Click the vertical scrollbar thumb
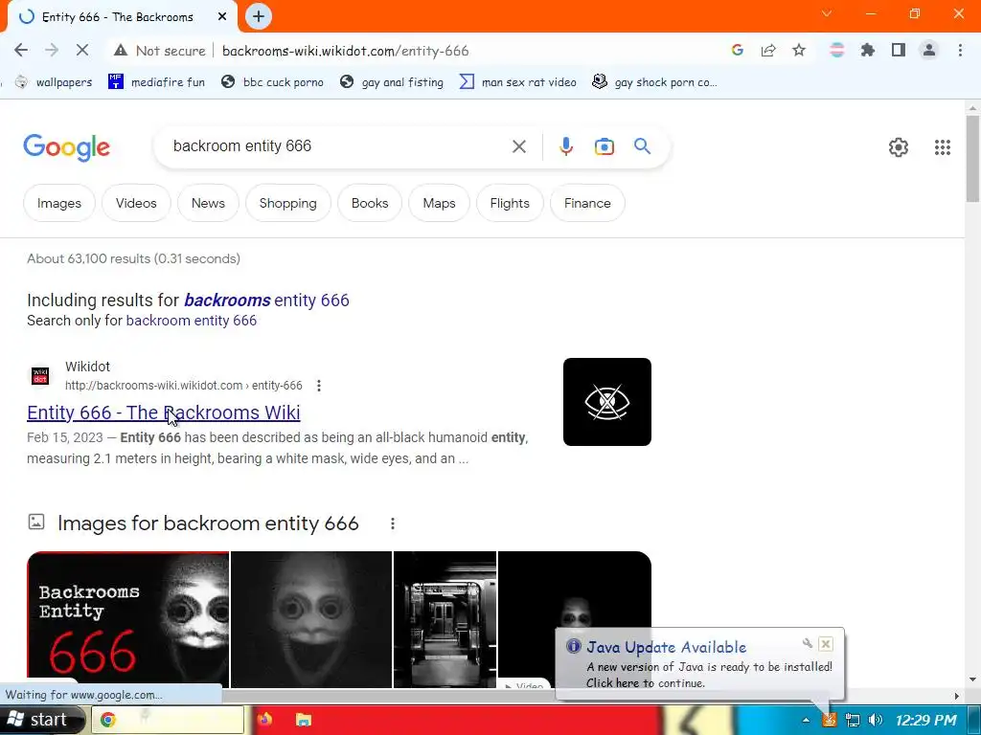This screenshot has width=981, height=735. coord(972,159)
